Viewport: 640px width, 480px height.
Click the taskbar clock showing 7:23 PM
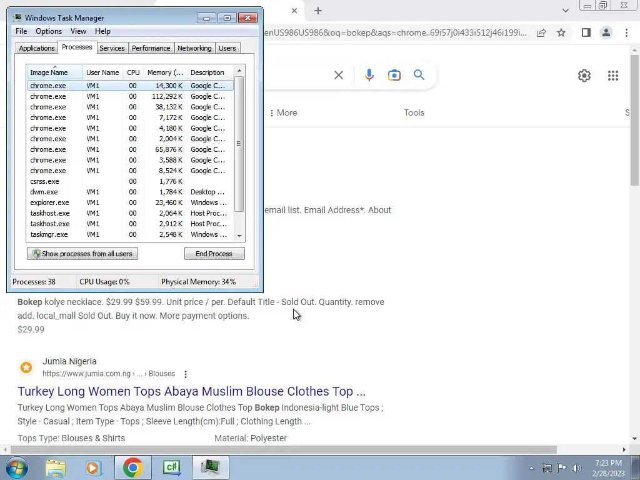tap(608, 468)
